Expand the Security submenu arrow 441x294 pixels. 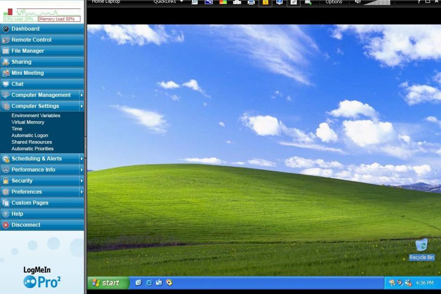coord(82,181)
